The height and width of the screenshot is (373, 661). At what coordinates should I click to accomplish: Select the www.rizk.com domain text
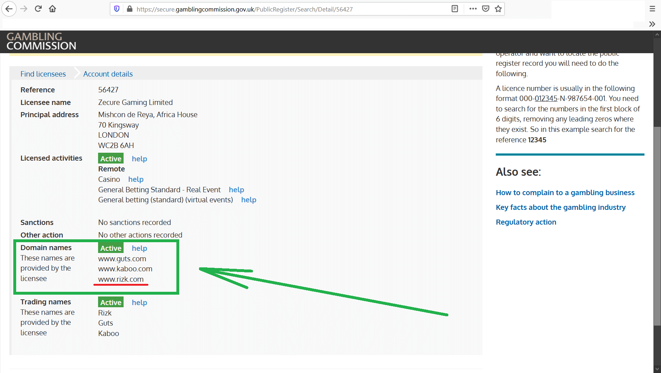coord(121,279)
